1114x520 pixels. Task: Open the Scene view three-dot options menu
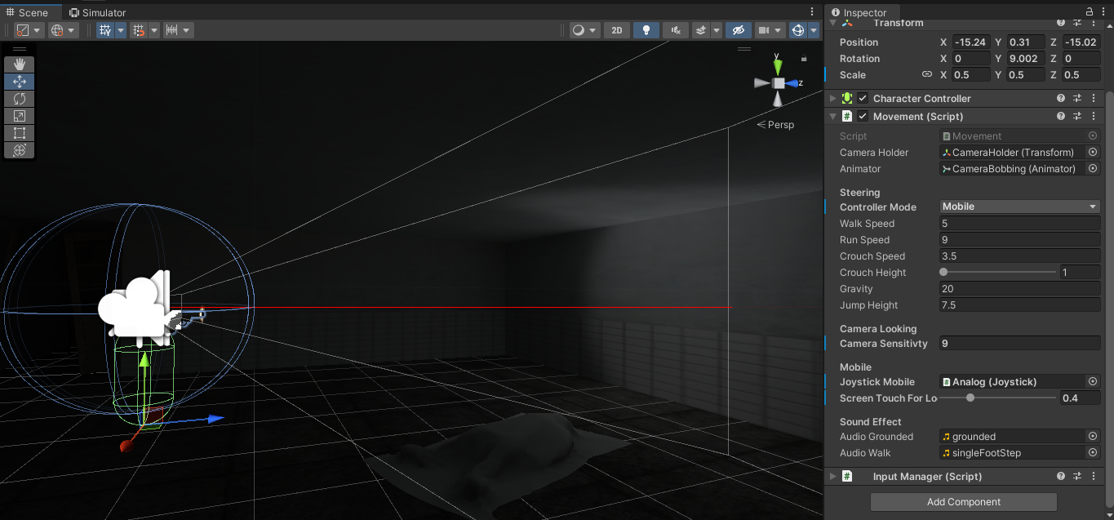812,12
